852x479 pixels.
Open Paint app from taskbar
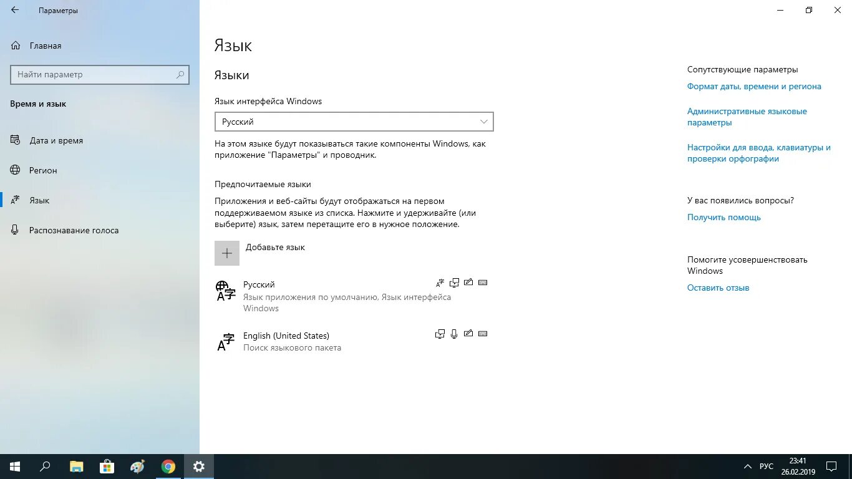[x=137, y=467]
